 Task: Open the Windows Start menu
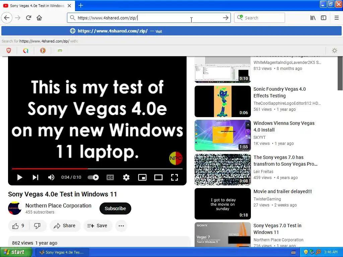[x=16, y=252]
